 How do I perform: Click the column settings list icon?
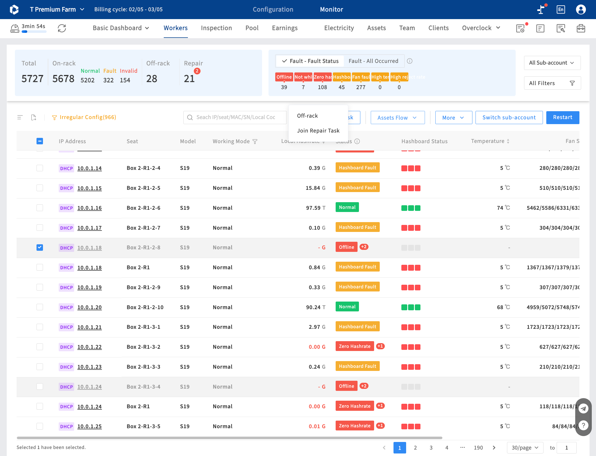click(x=20, y=117)
